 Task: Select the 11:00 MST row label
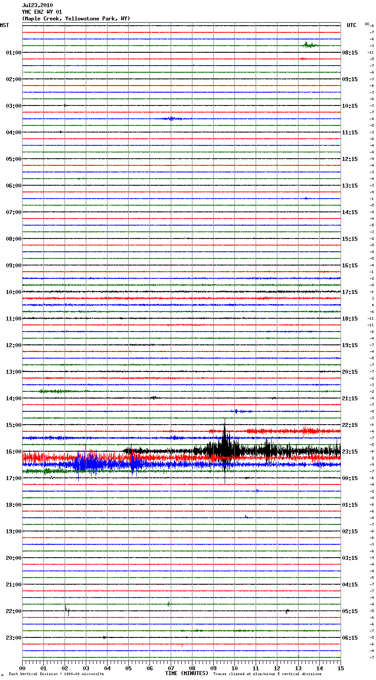(14, 319)
